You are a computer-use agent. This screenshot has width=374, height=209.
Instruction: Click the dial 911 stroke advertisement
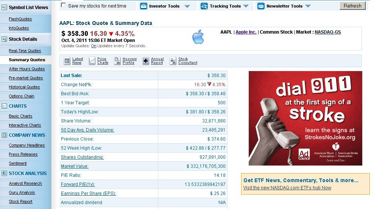tap(305, 118)
